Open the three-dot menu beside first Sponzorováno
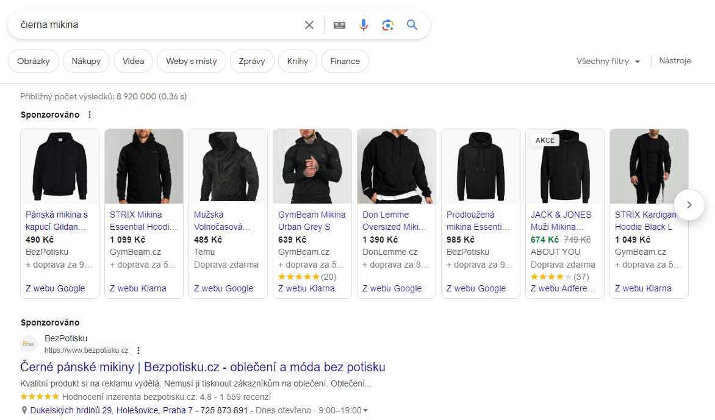715x420 pixels. [x=90, y=115]
